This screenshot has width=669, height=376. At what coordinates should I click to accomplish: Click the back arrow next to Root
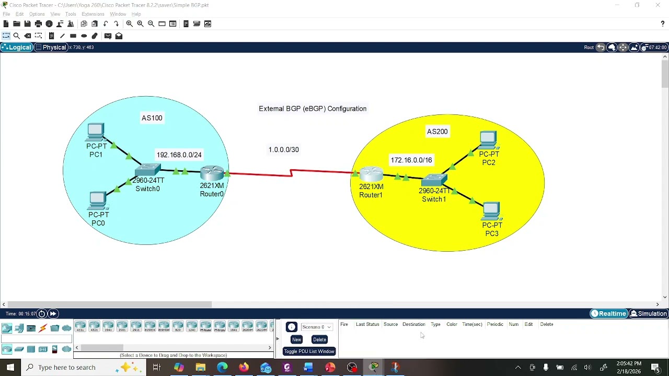click(x=601, y=48)
